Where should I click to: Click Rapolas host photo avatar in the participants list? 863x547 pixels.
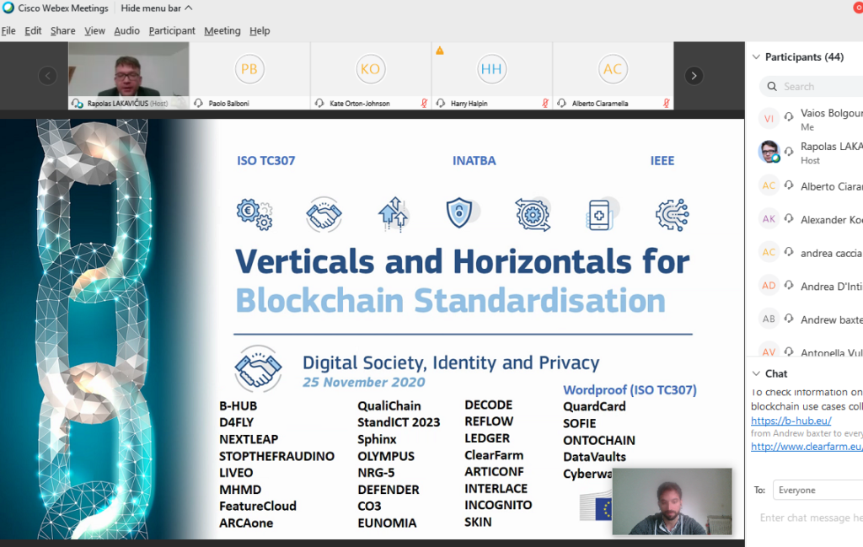tap(769, 152)
